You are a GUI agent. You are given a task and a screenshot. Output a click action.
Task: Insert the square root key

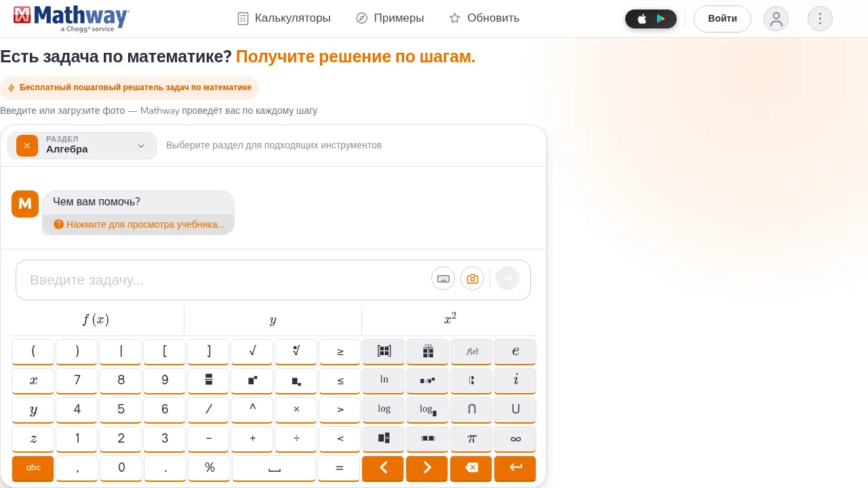pos(253,352)
